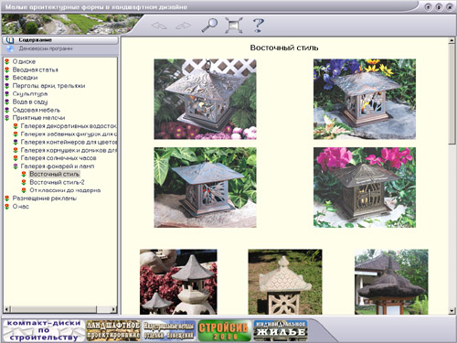Click the blue indoor decoration methods banner
Viewport: 457px width, 343px height.
(x=169, y=330)
